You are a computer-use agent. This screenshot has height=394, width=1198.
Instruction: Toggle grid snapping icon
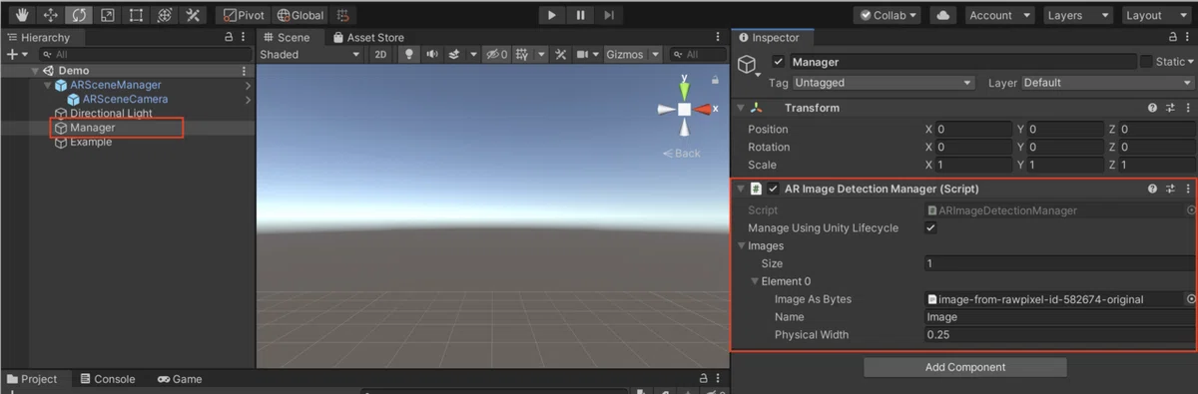click(343, 15)
